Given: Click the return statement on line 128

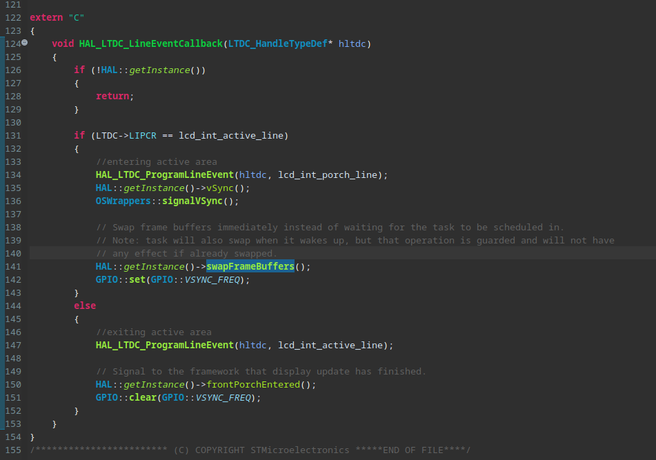Looking at the screenshot, I should pyautogui.click(x=112, y=96).
